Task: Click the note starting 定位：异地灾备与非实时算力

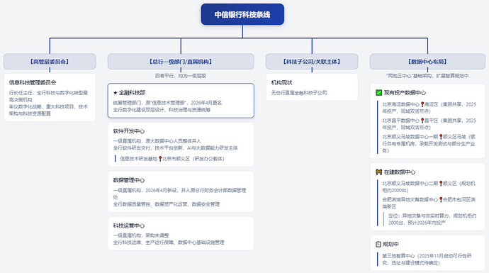Action: click(x=432, y=219)
